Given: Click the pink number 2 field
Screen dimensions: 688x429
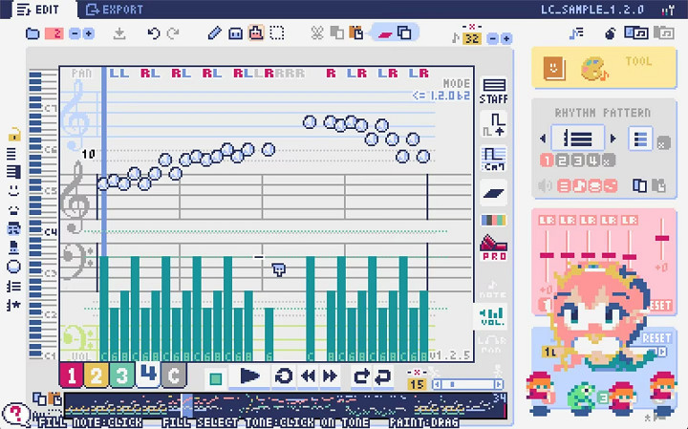Looking at the screenshot, I should click(54, 33).
